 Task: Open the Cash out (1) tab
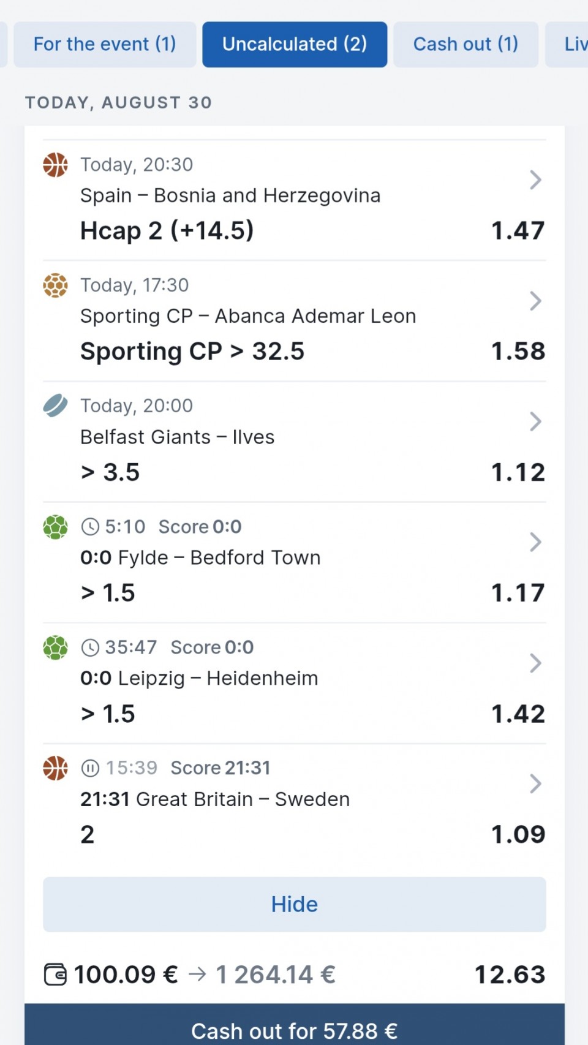click(x=466, y=44)
